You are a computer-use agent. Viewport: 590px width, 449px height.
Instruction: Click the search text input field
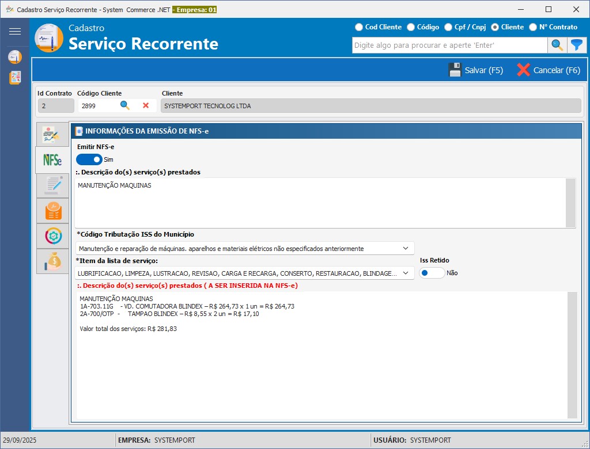pos(449,45)
